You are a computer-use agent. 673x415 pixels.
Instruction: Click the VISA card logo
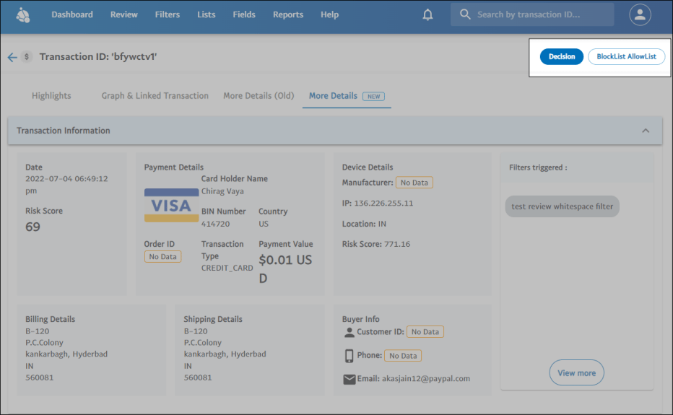coord(171,206)
